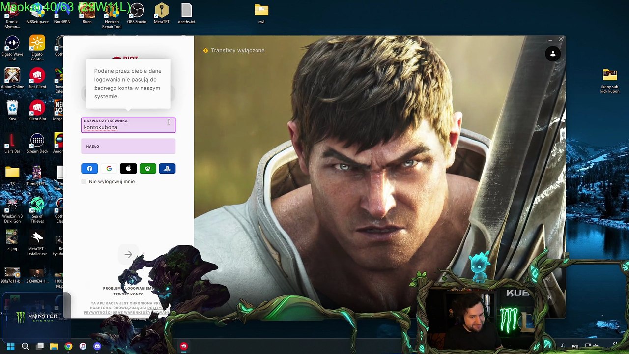Select MetaTFT - Installer.exe icon

37,243
